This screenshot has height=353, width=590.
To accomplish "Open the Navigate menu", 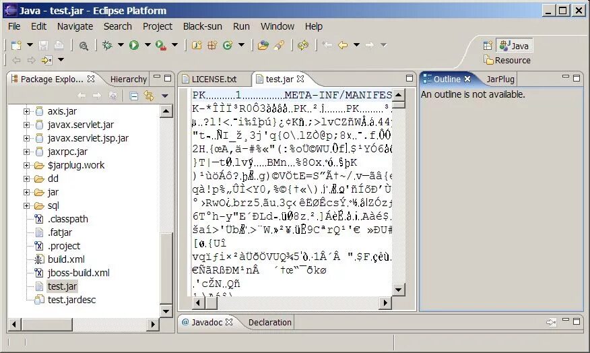I will 75,26.
